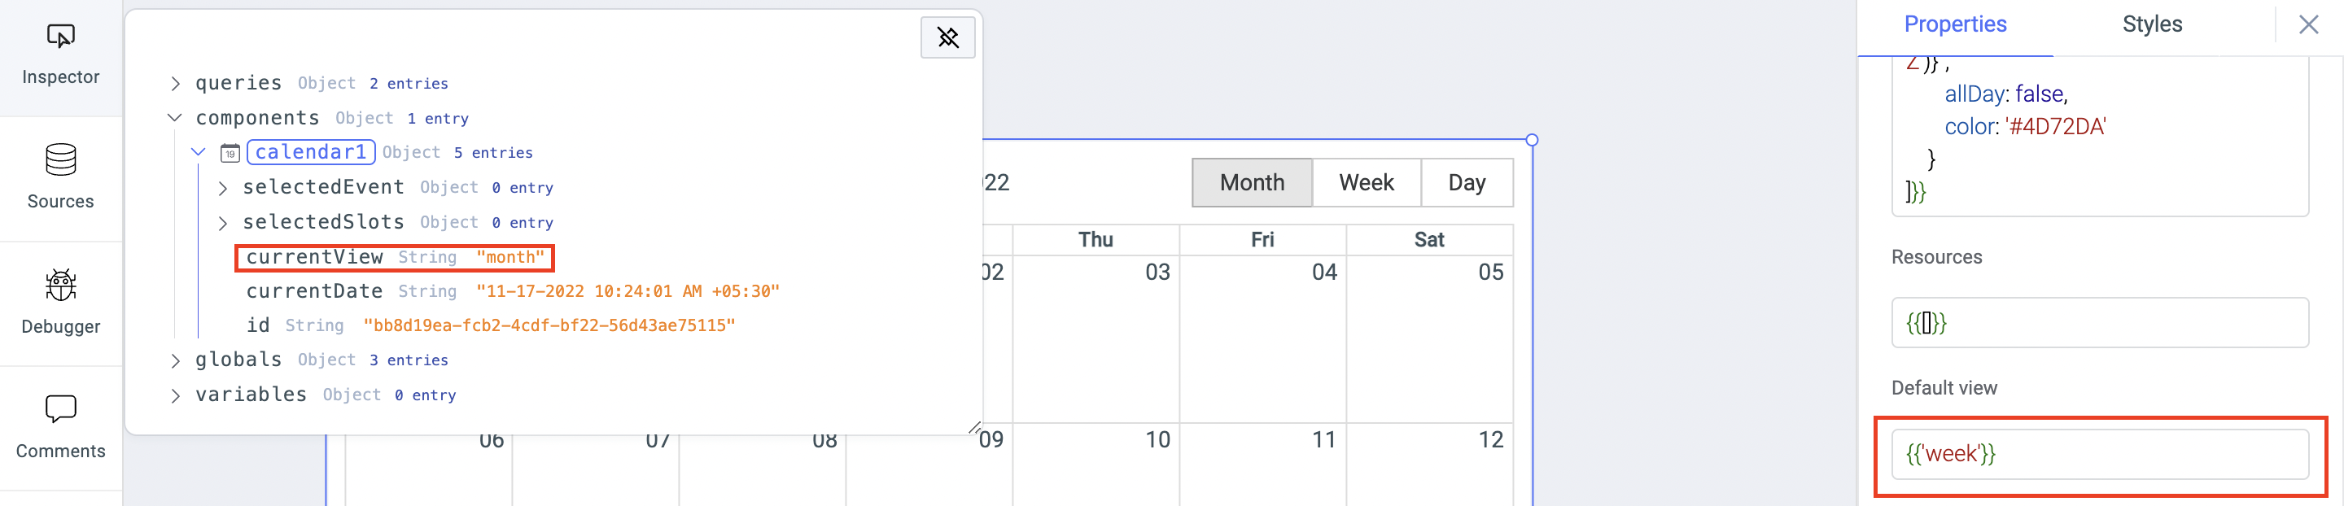The width and height of the screenshot is (2344, 506).
Task: Expand the globals object
Action: click(176, 360)
